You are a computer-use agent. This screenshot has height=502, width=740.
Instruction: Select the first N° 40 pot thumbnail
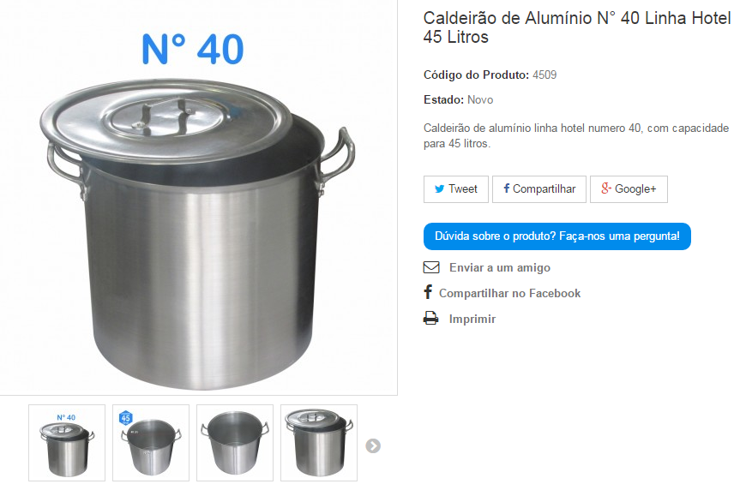[x=67, y=443]
